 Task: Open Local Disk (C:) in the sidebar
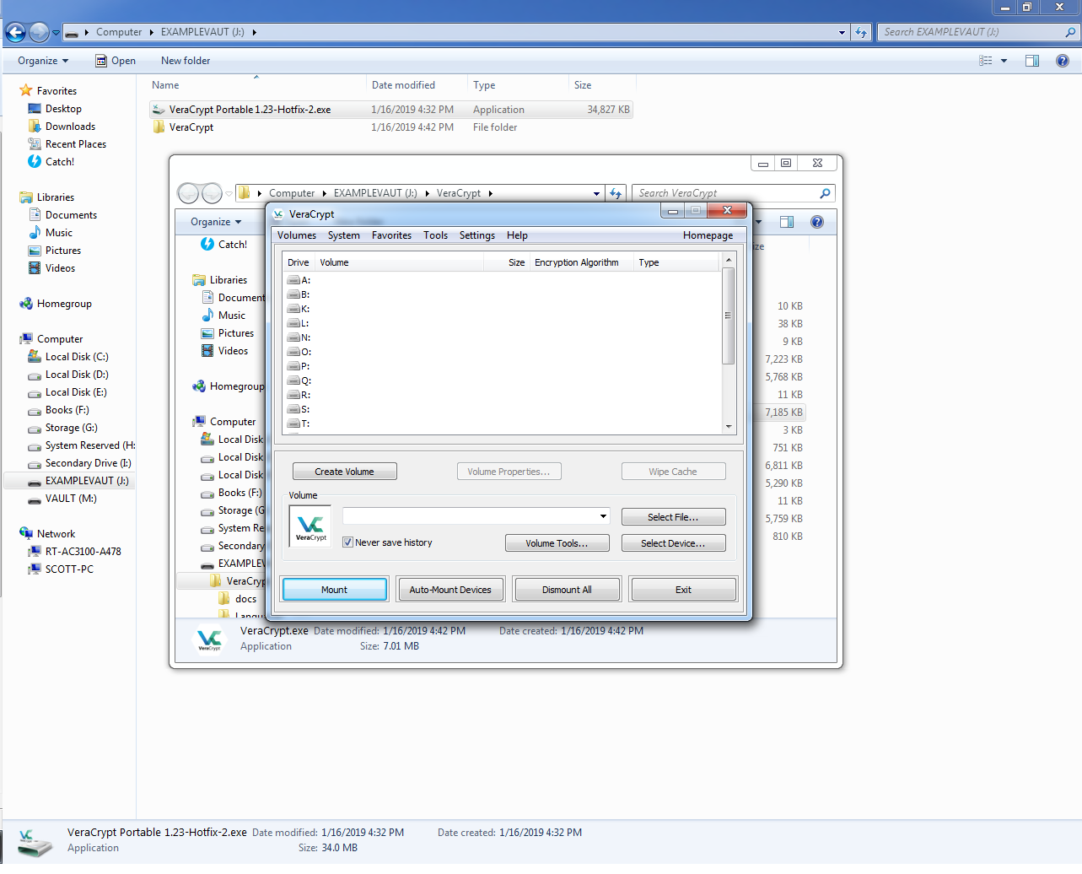tap(77, 357)
